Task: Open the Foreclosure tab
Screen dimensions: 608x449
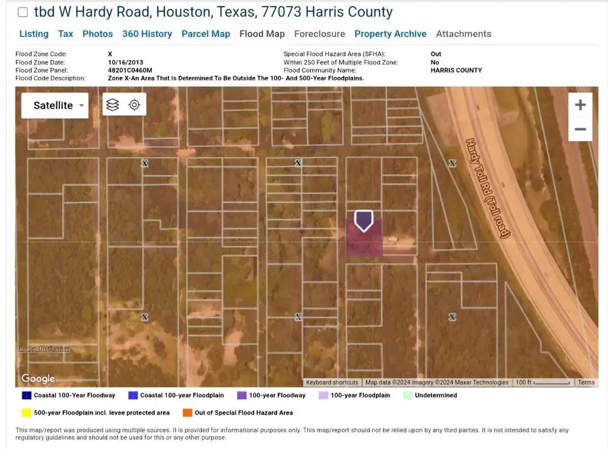Action: click(320, 34)
